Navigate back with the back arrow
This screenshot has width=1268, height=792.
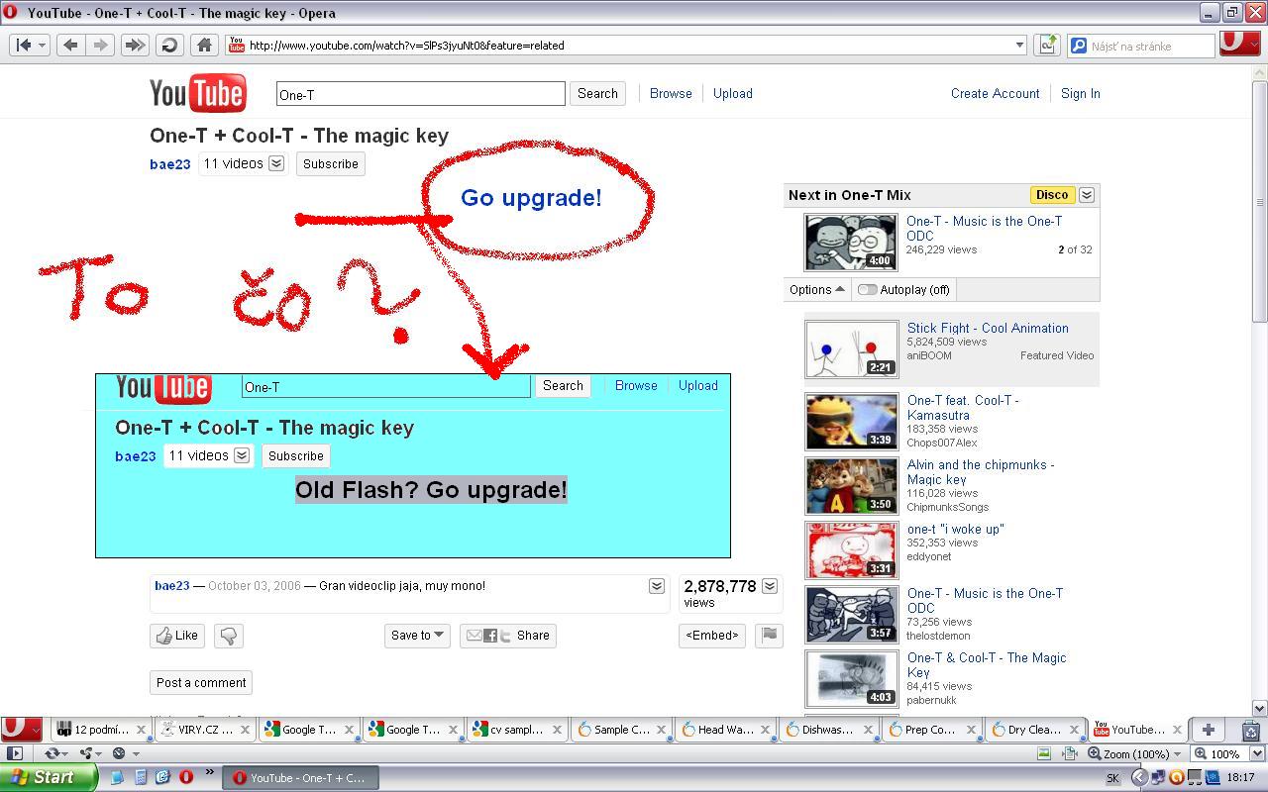click(x=69, y=45)
